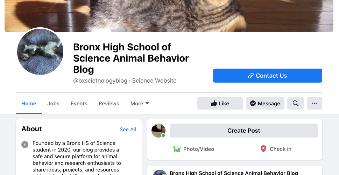Click your user avatar beside Create Post

click(x=158, y=131)
